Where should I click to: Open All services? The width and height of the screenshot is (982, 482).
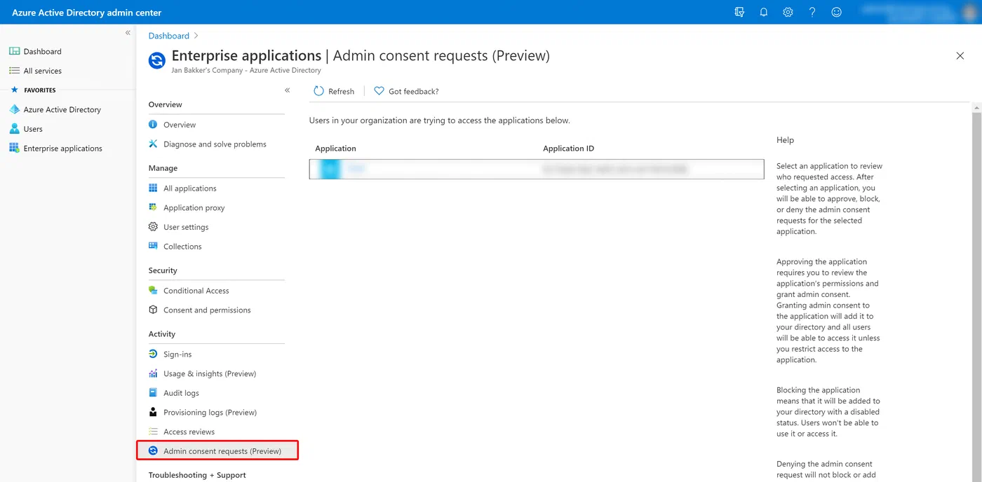click(x=43, y=71)
